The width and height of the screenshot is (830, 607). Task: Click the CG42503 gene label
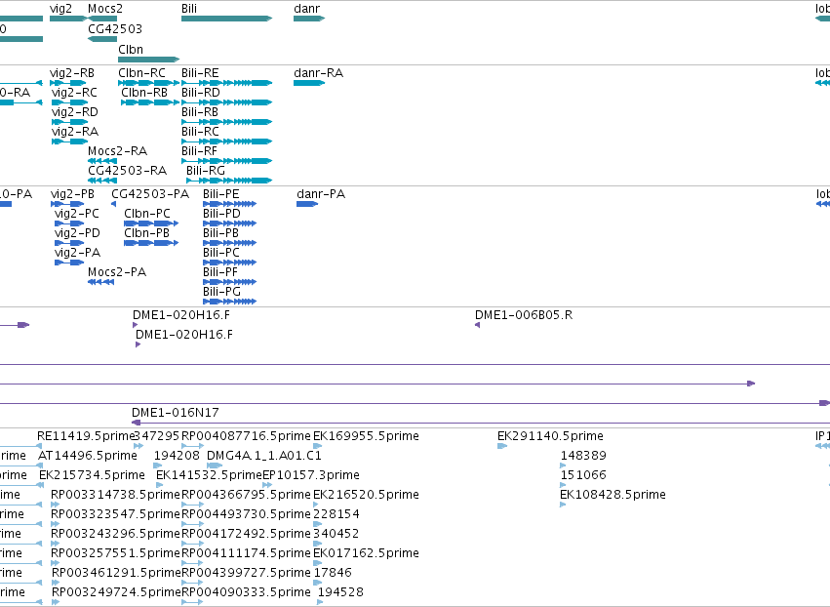115,28
